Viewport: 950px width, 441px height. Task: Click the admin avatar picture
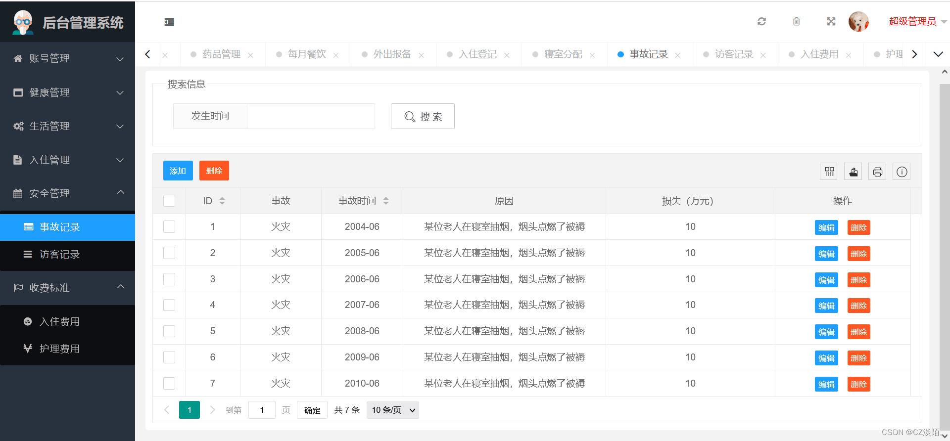(x=858, y=21)
